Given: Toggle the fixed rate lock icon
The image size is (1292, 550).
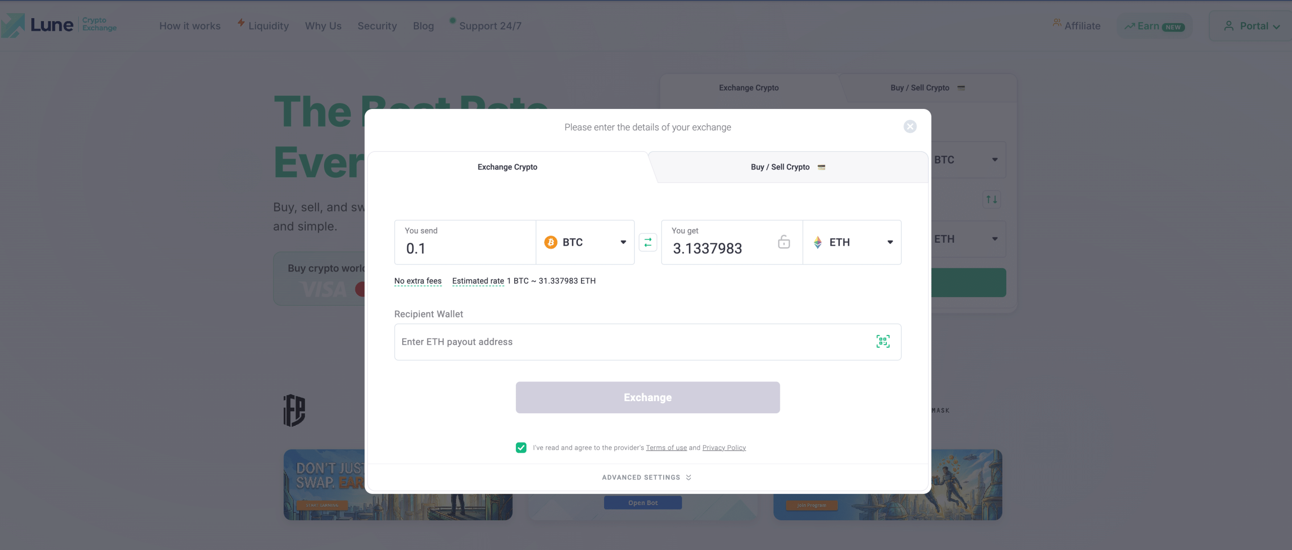Looking at the screenshot, I should tap(784, 242).
